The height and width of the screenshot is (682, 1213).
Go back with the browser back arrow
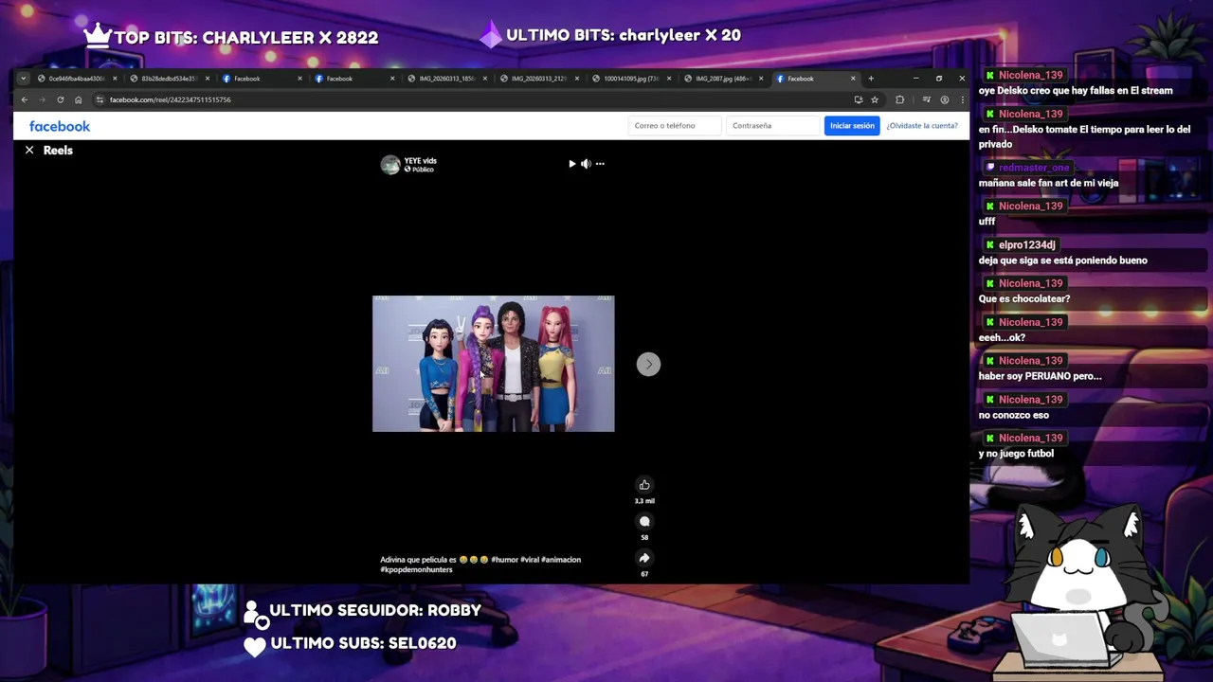pyautogui.click(x=25, y=99)
